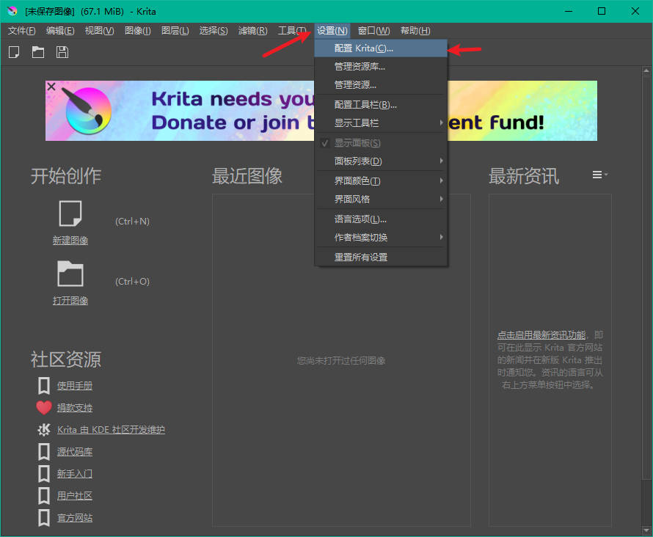Open the 帮助 menu

[x=415, y=31]
